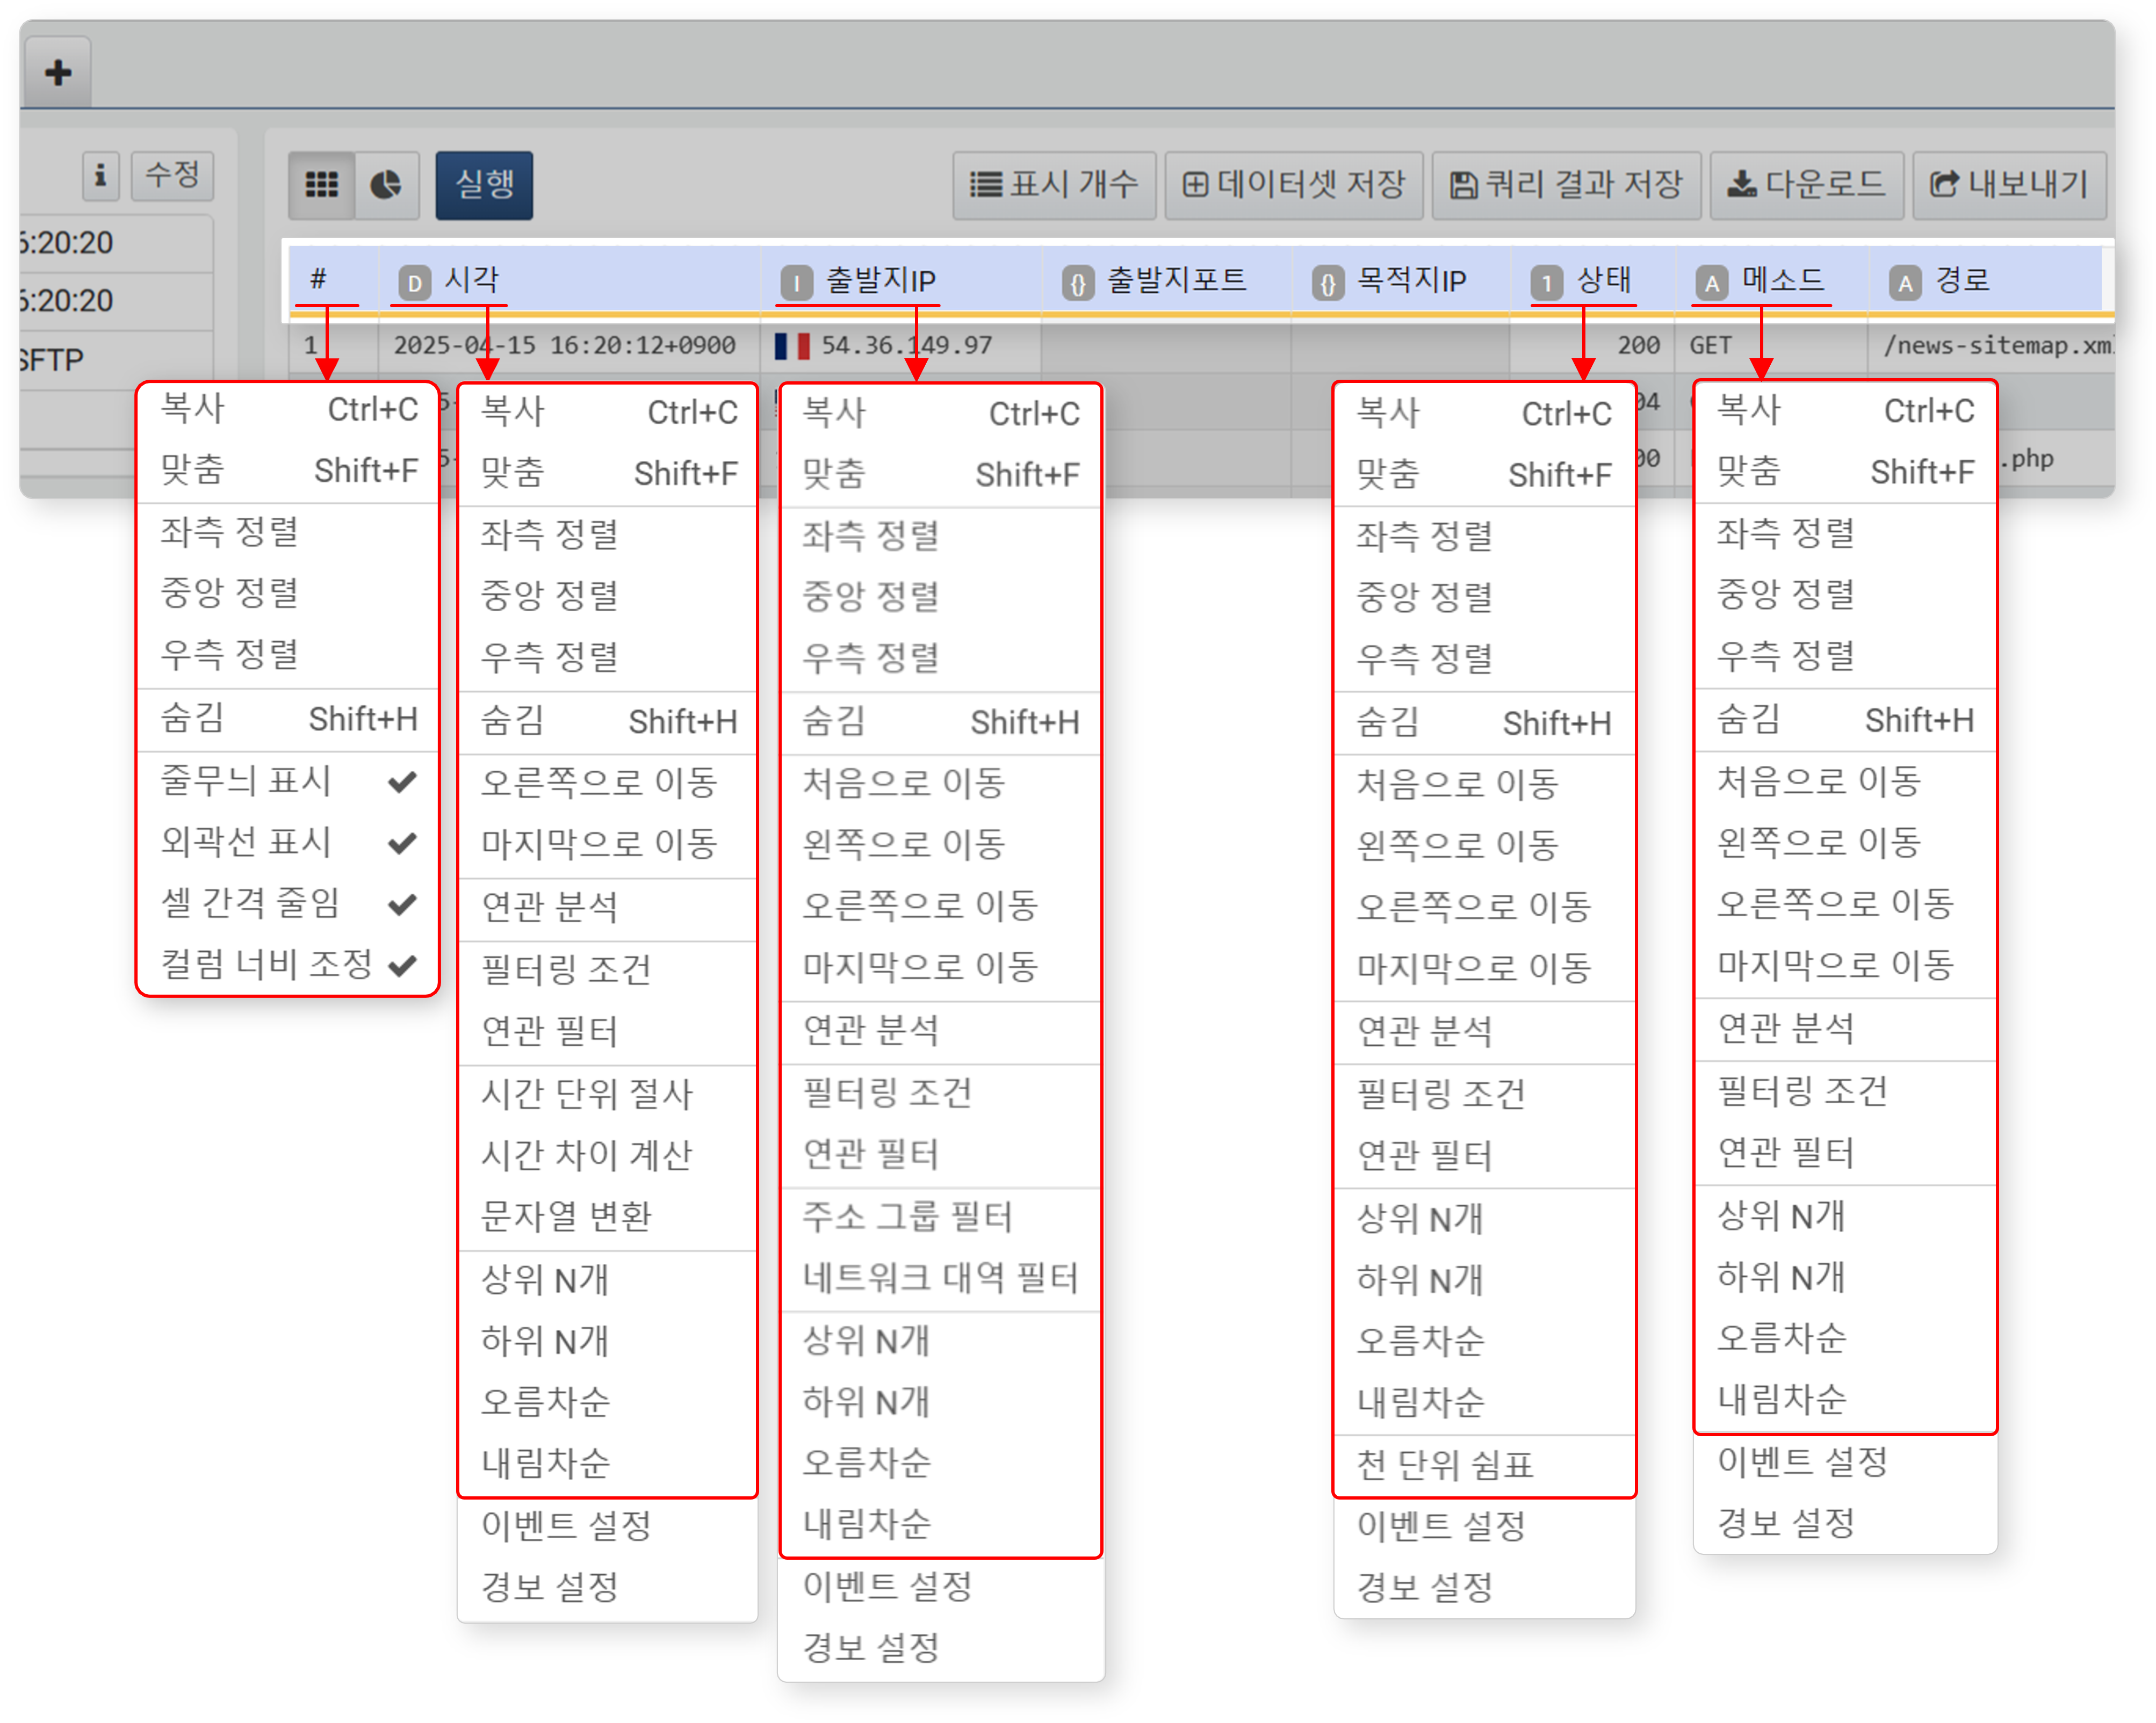Click the A type icon beside 경로

coord(1905,283)
